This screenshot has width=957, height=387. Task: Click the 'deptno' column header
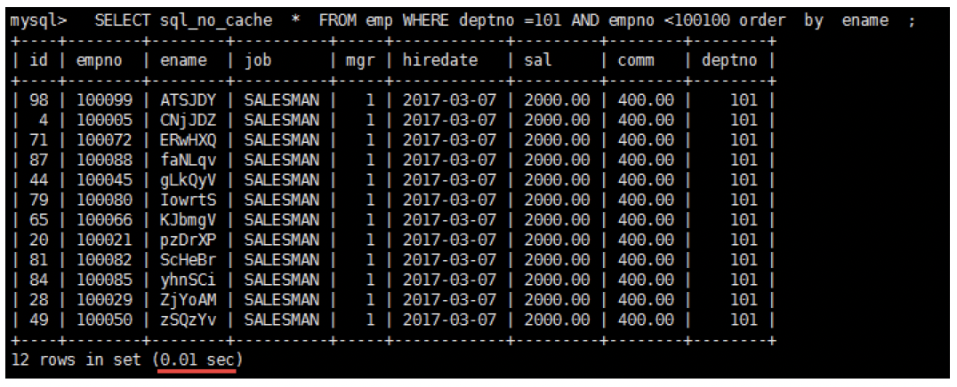pos(729,60)
